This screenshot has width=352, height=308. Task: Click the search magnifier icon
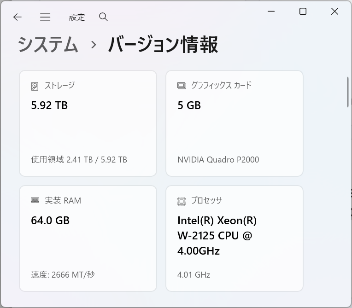point(103,17)
